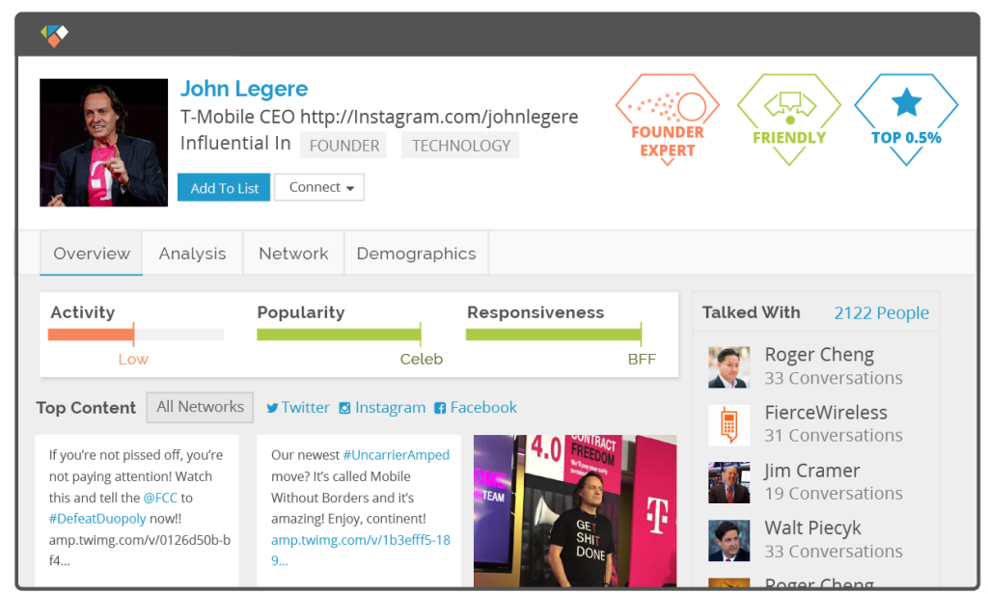The width and height of the screenshot is (988, 594).
Task: Click the Facebook icon filter
Action: pyautogui.click(x=440, y=408)
